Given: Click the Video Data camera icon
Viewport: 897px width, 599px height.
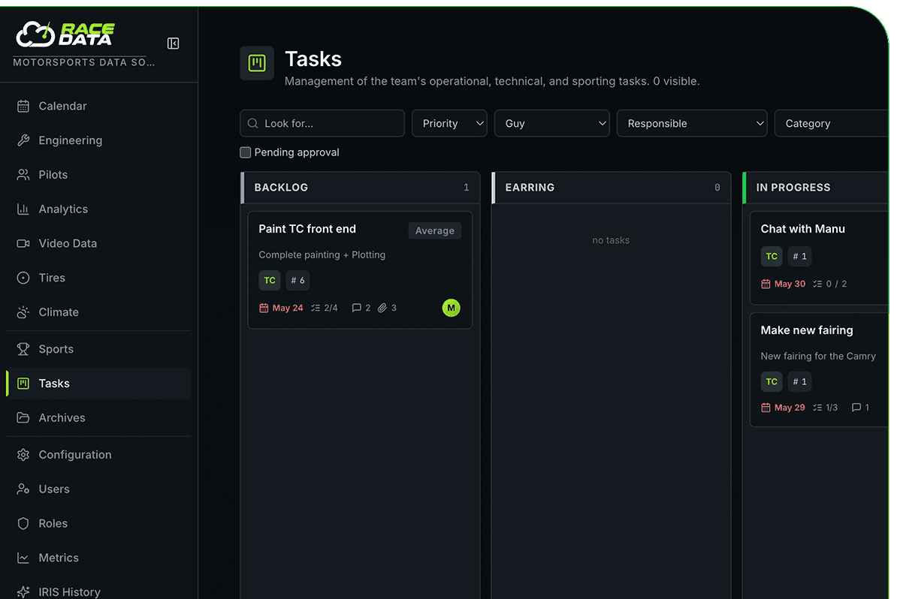Looking at the screenshot, I should [23, 243].
